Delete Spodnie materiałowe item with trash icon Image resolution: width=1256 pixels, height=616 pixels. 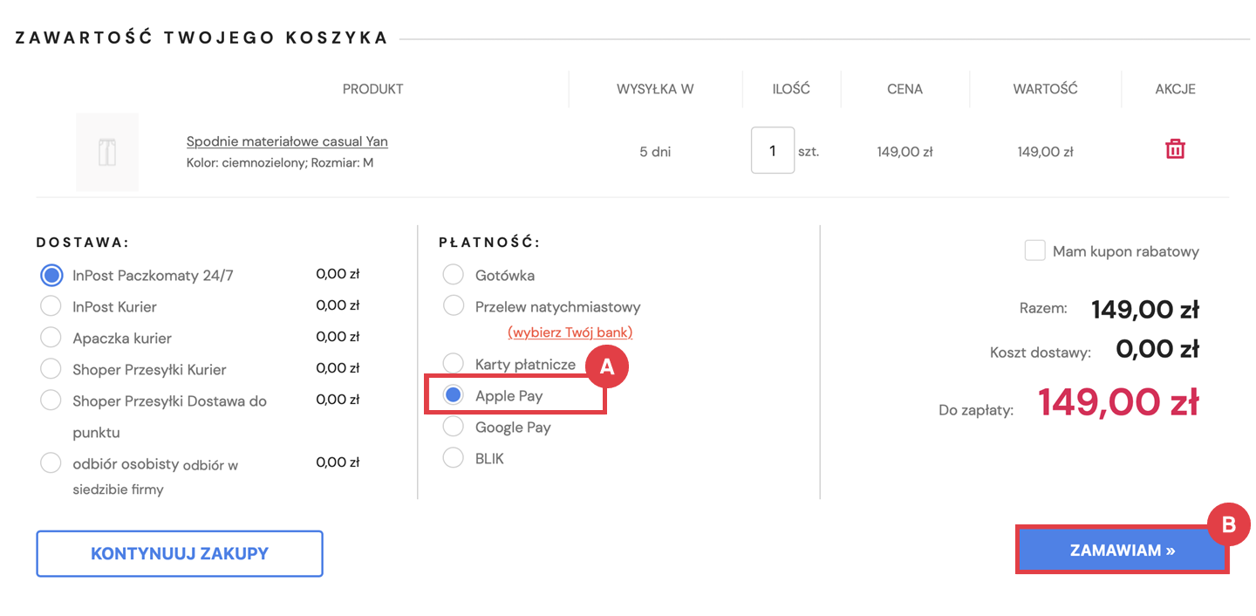pos(1175,149)
